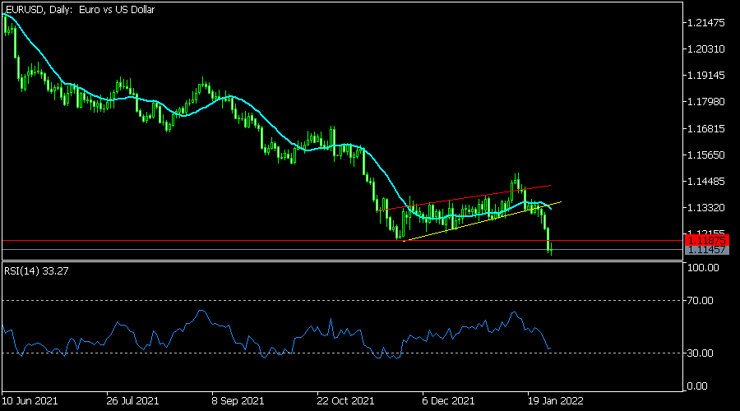Click the 1.15650 price scale label
This screenshot has width=740, height=411.
(709, 155)
